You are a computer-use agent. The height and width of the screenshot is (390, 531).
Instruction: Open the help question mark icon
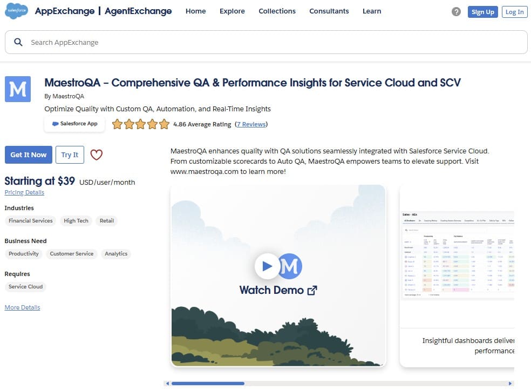[456, 12]
